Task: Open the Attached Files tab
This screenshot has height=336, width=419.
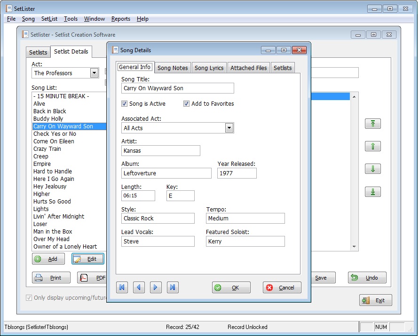Action: [248, 68]
